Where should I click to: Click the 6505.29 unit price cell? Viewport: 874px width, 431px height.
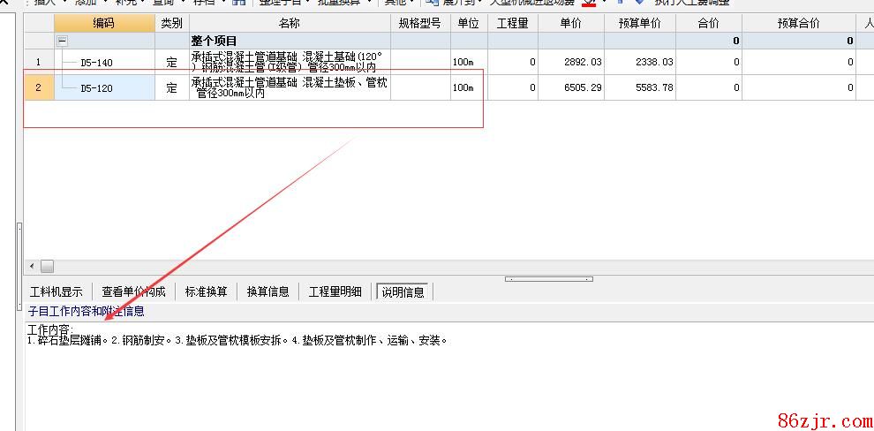coord(571,88)
